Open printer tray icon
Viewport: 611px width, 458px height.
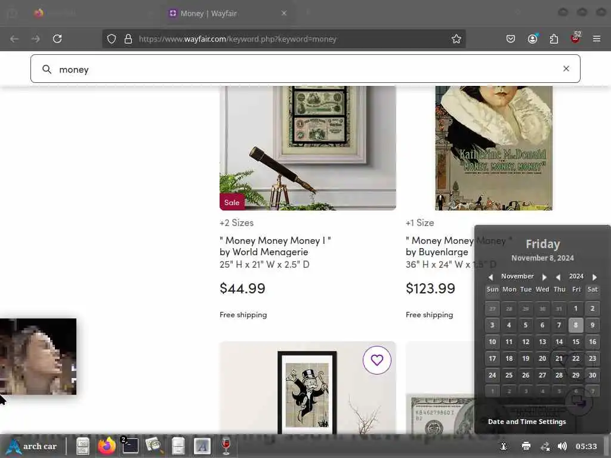[x=526, y=446]
